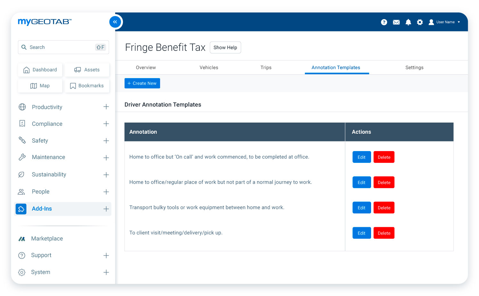Click the Show Help button

click(x=225, y=47)
